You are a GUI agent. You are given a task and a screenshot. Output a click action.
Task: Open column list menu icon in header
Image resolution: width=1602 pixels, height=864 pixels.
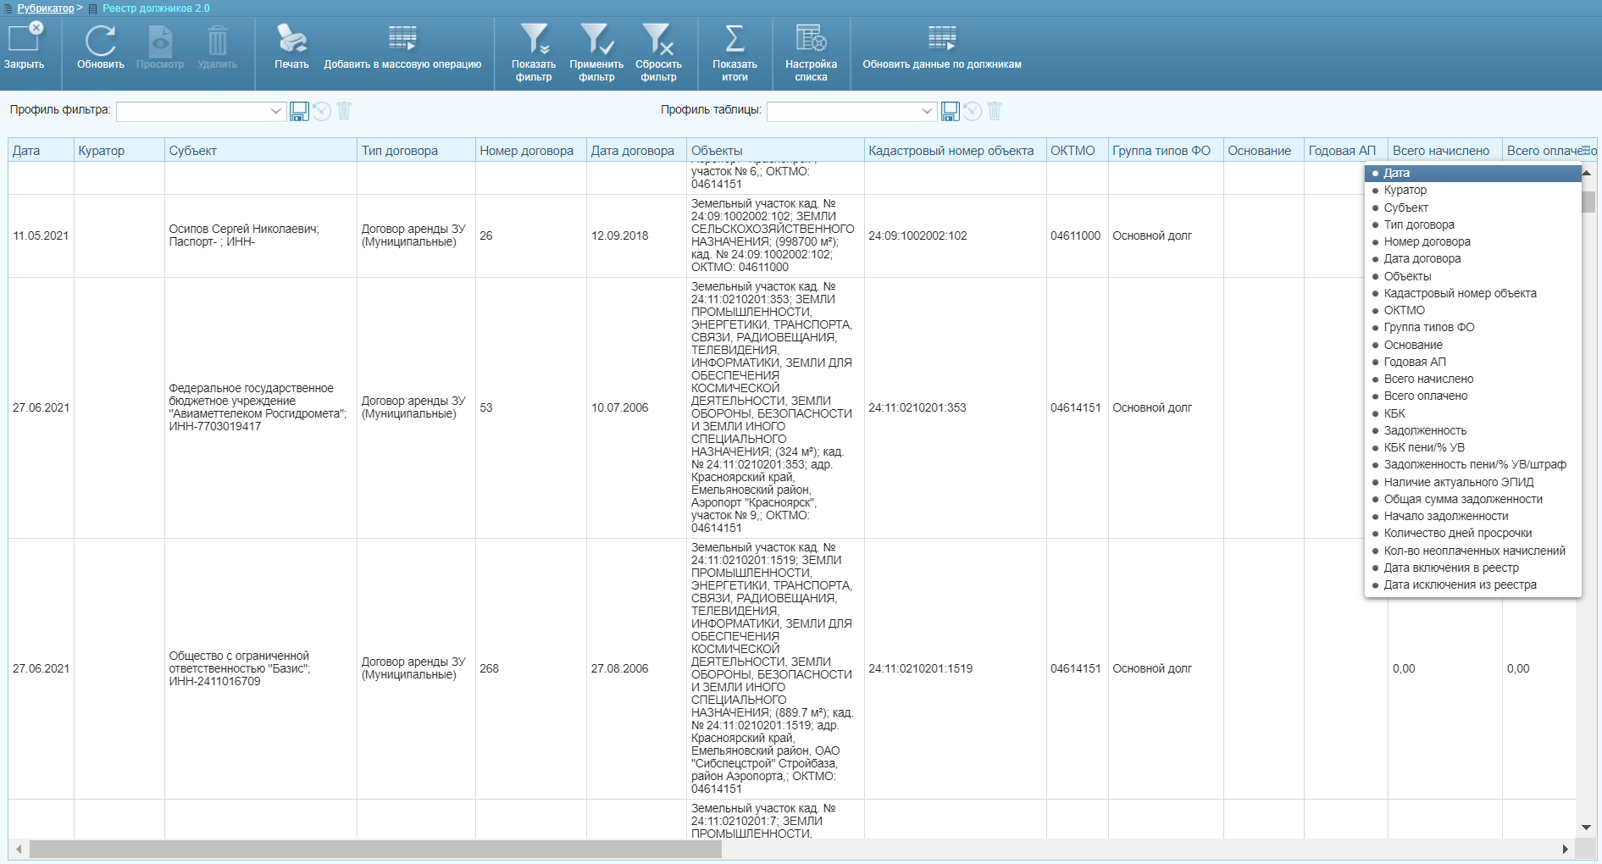[1586, 151]
